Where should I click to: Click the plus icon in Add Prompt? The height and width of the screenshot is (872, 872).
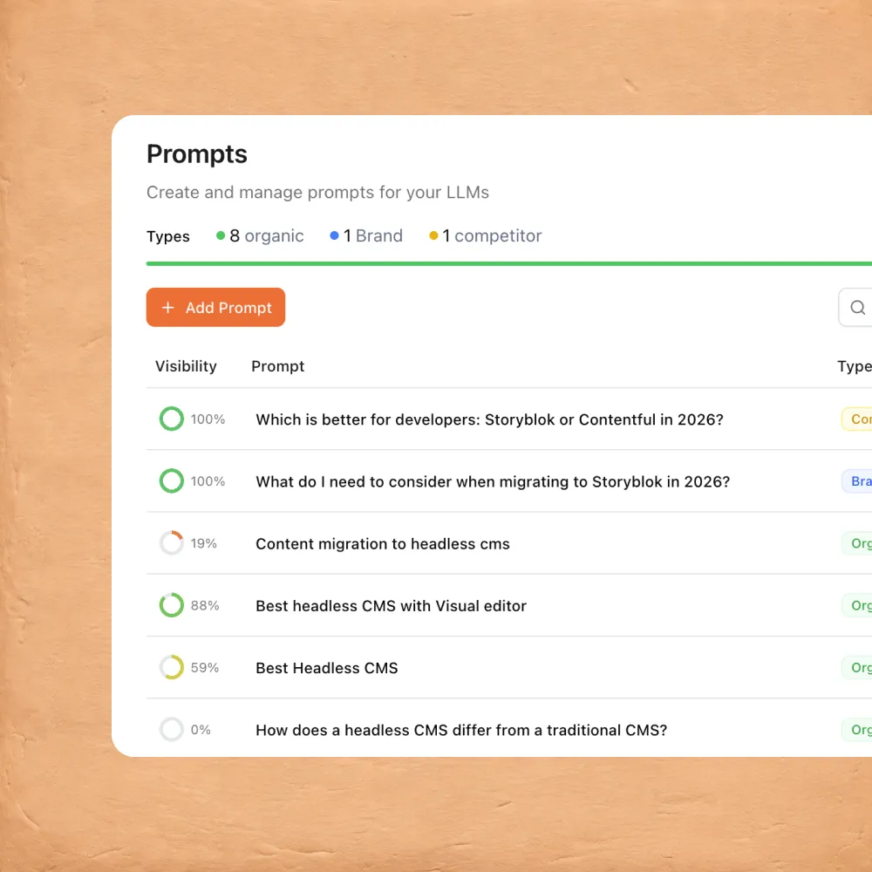168,308
